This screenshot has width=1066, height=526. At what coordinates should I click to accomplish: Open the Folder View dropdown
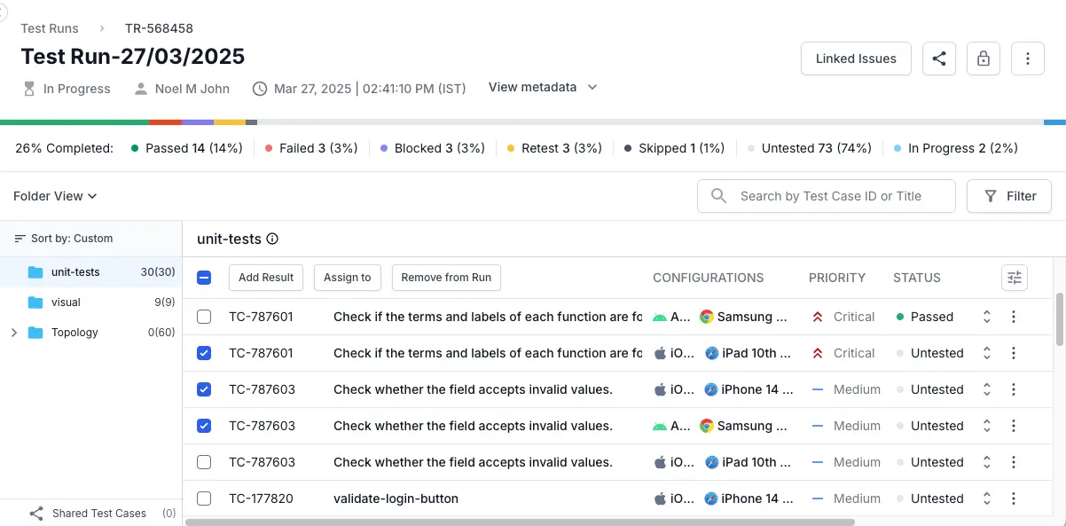point(55,196)
